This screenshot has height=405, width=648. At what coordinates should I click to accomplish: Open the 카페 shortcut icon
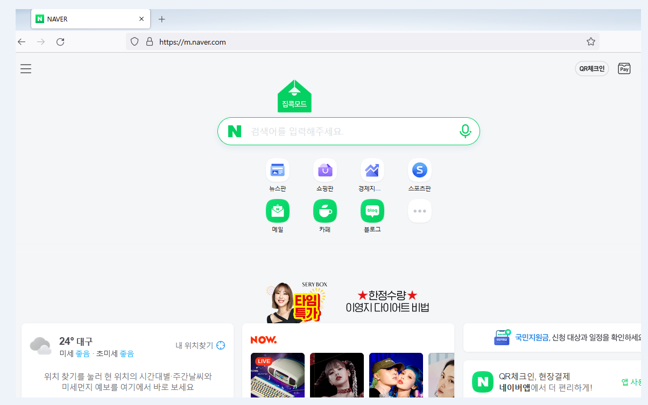tap(325, 211)
